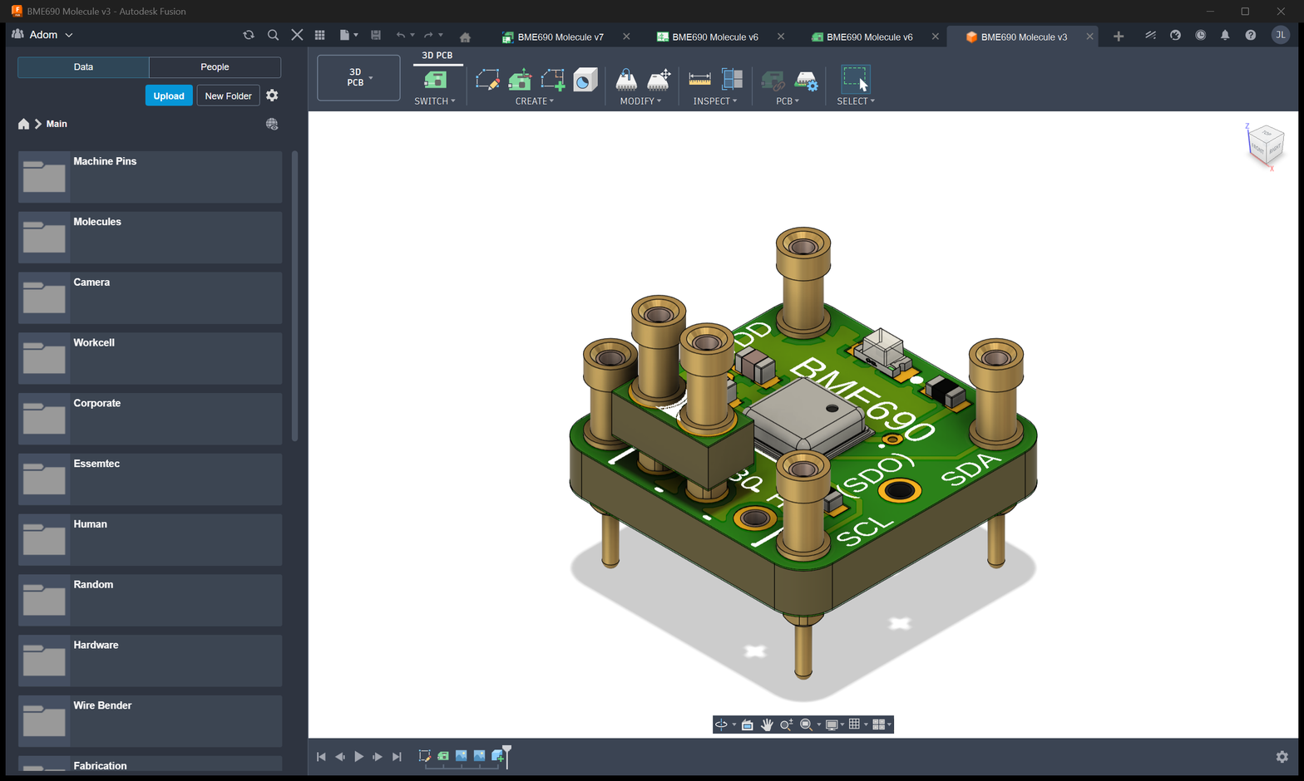The image size is (1304, 781).
Task: Click the grid apps icon in toolbar
Action: click(x=319, y=35)
